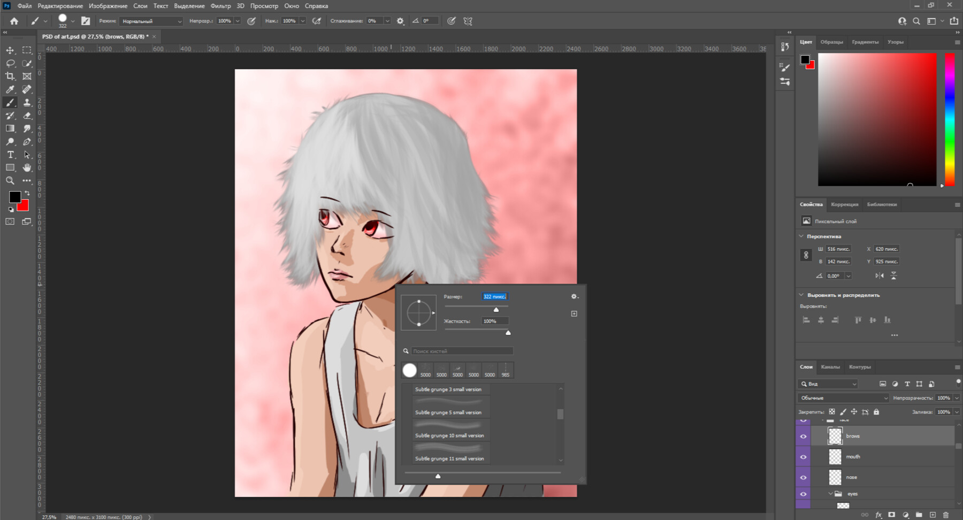This screenshot has height=520, width=963.
Task: Collapse Выровнять и распределить section
Action: [x=801, y=295]
